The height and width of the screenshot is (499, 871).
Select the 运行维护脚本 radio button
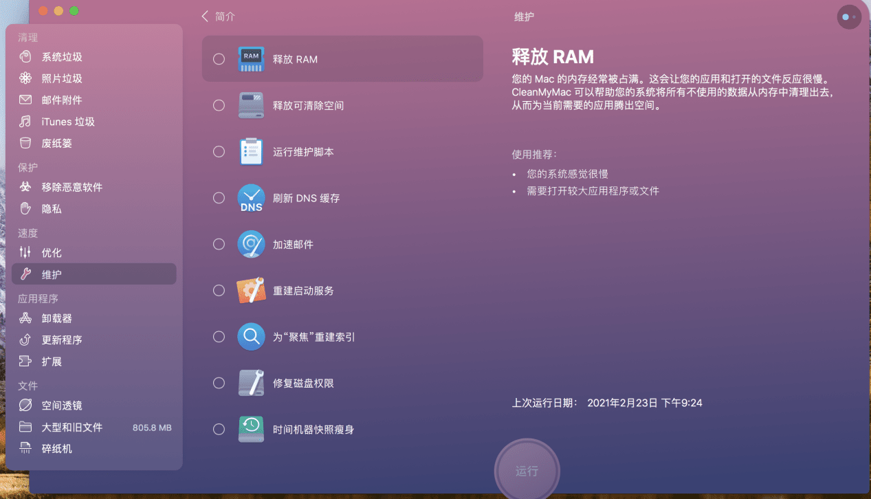pyautogui.click(x=219, y=151)
